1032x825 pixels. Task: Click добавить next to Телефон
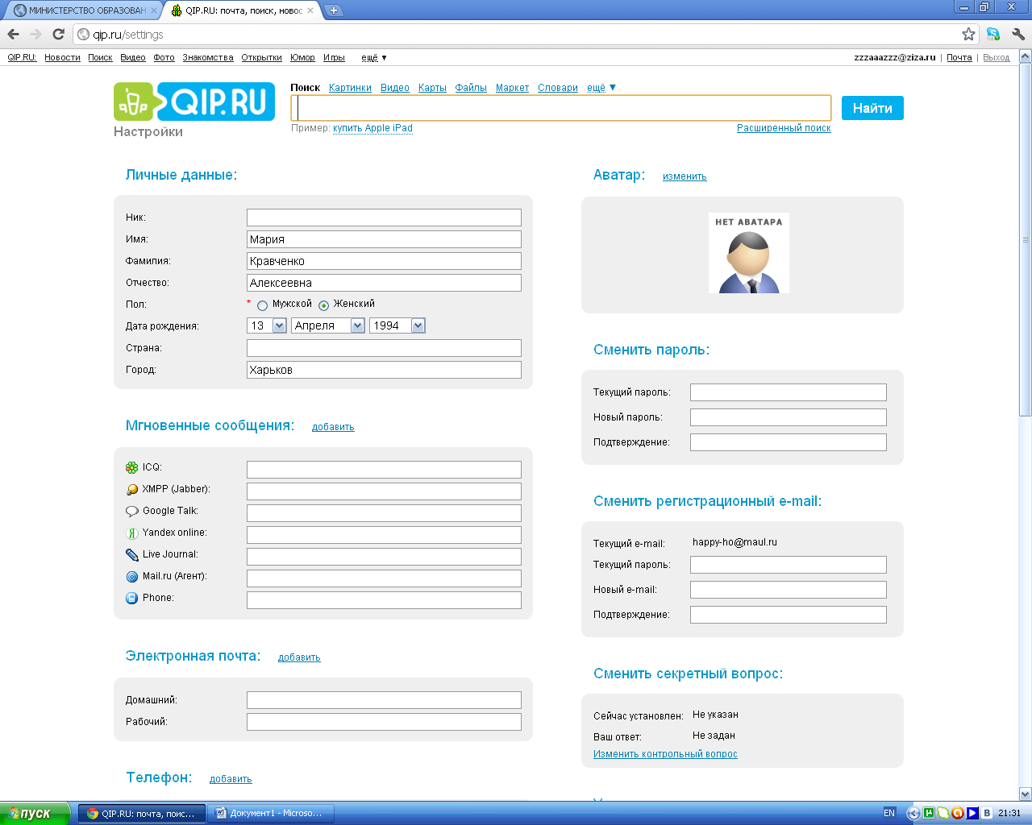click(231, 779)
